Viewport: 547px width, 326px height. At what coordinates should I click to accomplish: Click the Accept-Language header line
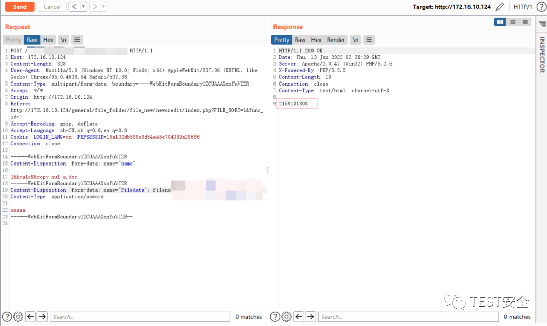pyautogui.click(x=68, y=131)
